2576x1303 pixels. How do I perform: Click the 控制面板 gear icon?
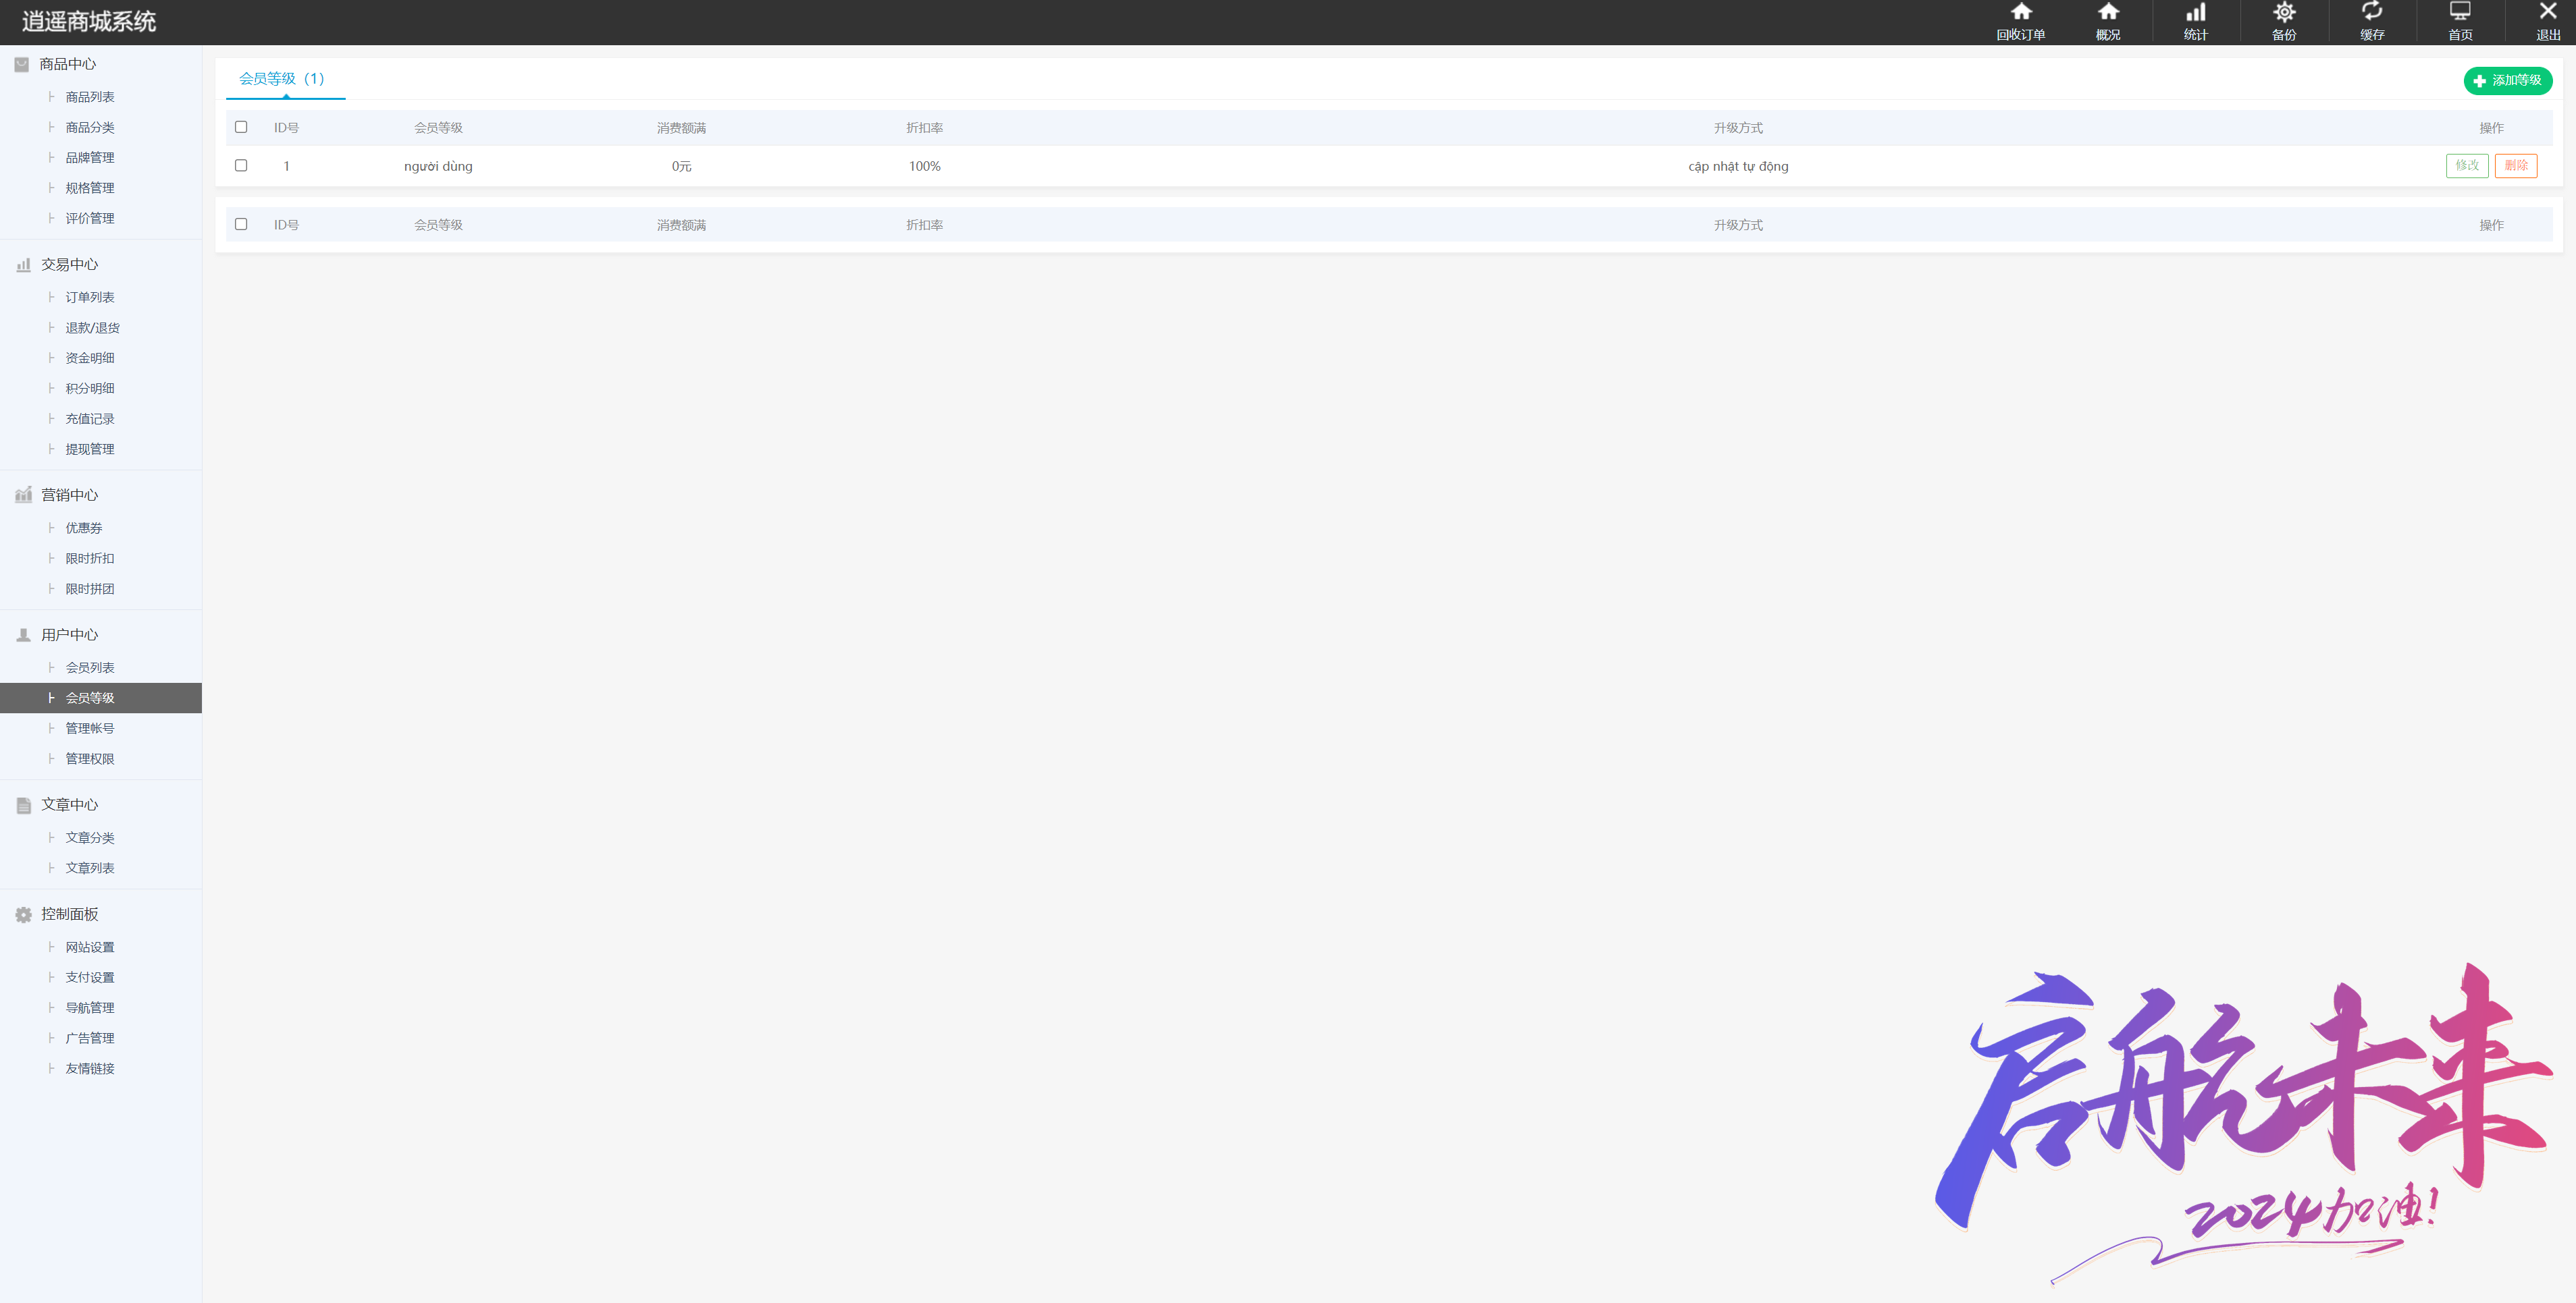23,915
